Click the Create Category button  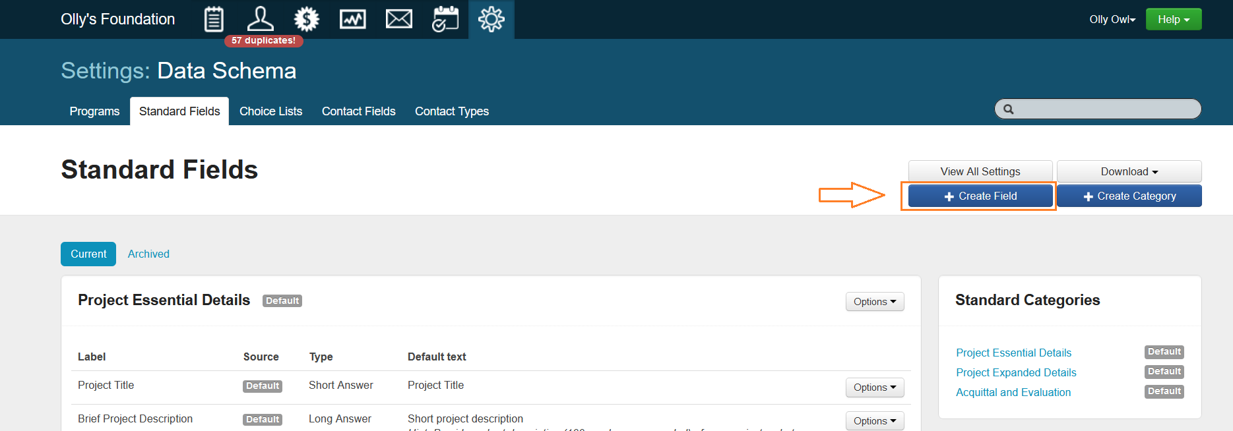click(x=1129, y=196)
